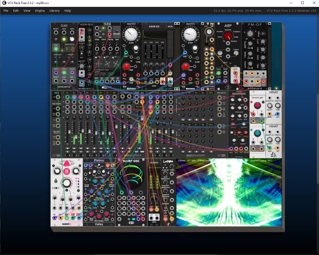This screenshot has width=319, height=255.
Task: Click the gray RESET button on CLKD
Action: pos(56,39)
